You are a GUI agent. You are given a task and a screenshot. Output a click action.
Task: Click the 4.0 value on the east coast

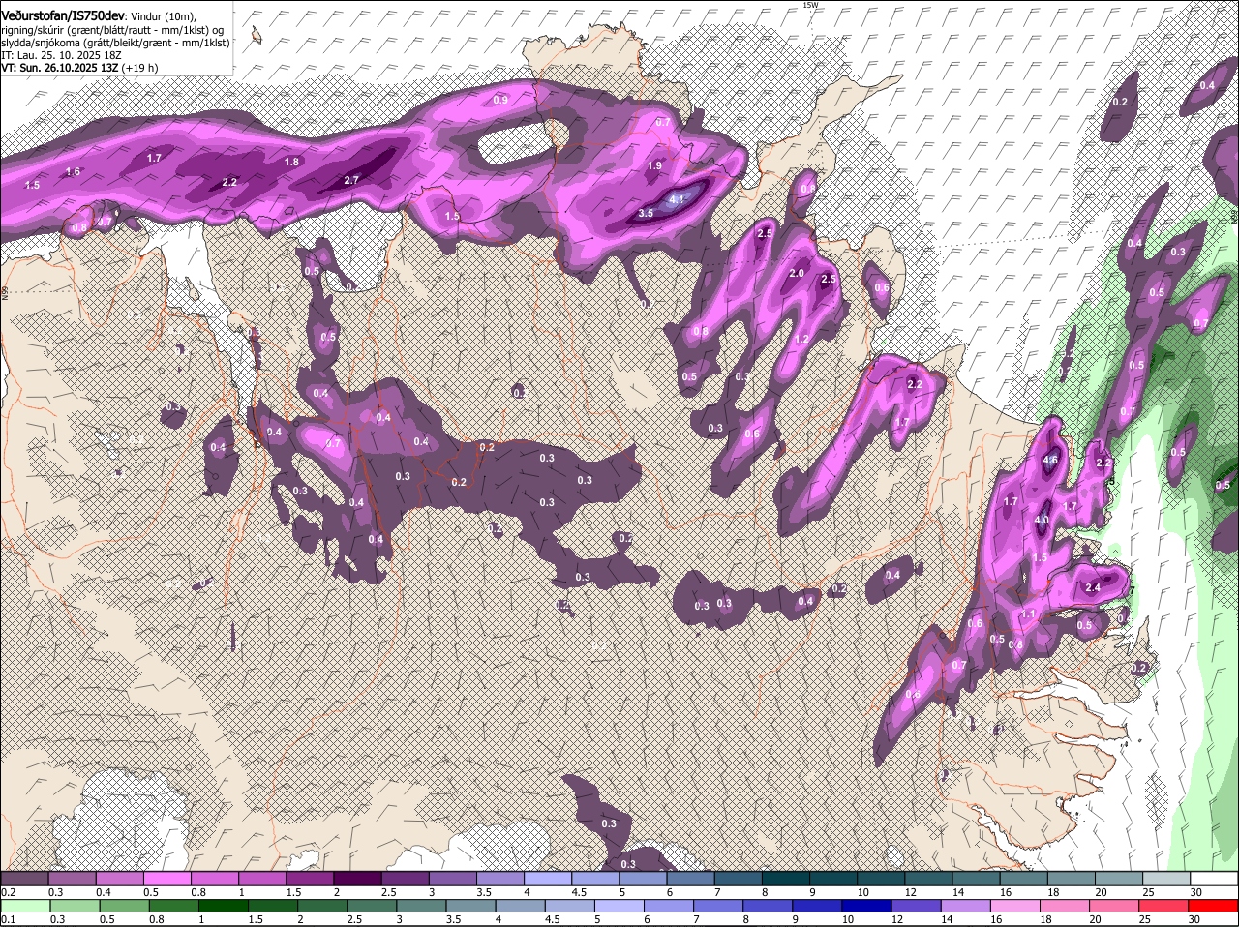tap(1042, 521)
